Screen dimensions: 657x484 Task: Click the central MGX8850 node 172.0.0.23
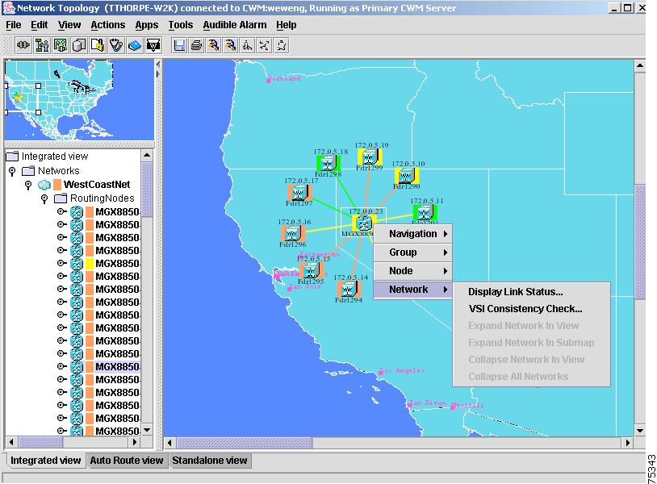point(364,223)
